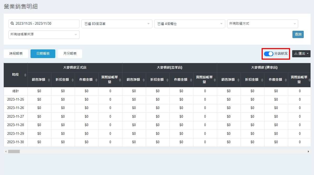Sort 大麥餐飲(忠孝店) 折扣金額 column
314x175 pixels.
(x=167, y=80)
